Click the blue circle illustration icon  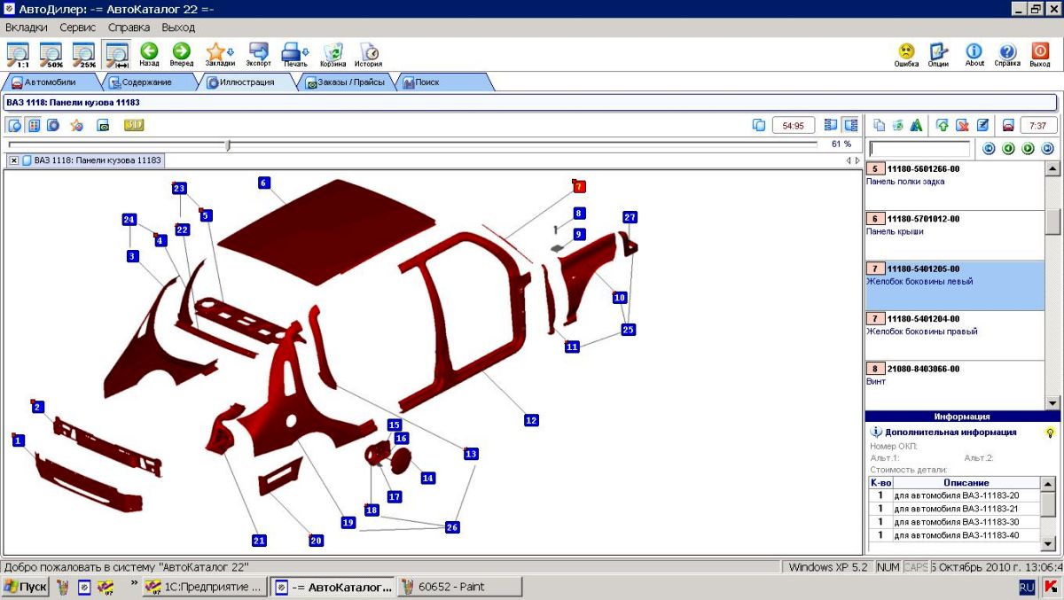(53, 125)
